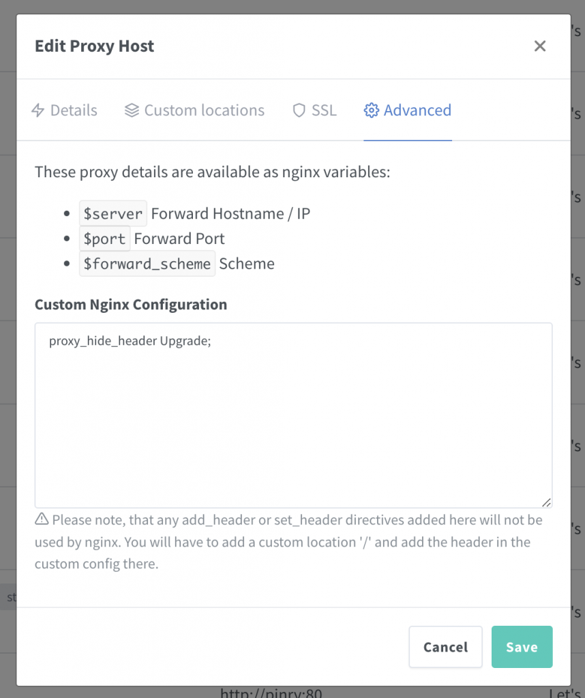Click the Custom Nginx Configuration label
This screenshot has height=698, width=585.
(131, 305)
